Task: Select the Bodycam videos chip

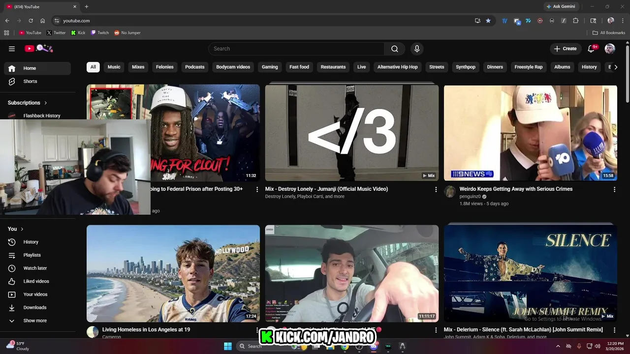Action: click(x=233, y=67)
